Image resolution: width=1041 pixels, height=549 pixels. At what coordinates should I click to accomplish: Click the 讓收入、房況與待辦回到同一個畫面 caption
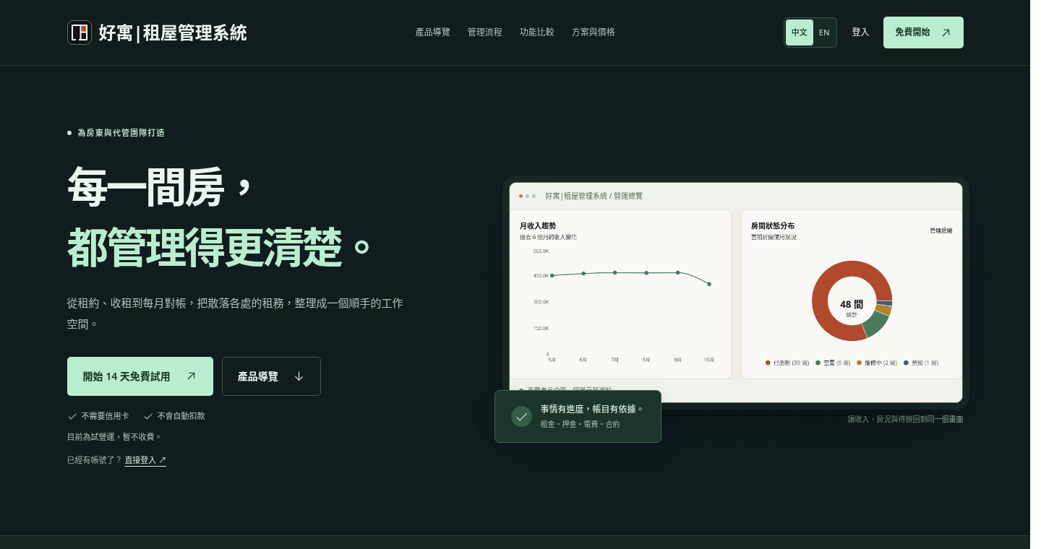tap(905, 419)
